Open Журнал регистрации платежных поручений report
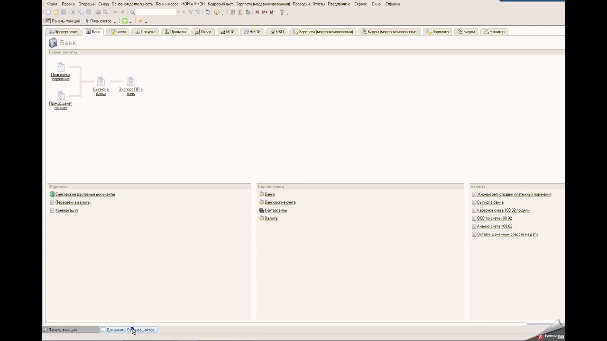607x341 pixels. click(x=514, y=194)
